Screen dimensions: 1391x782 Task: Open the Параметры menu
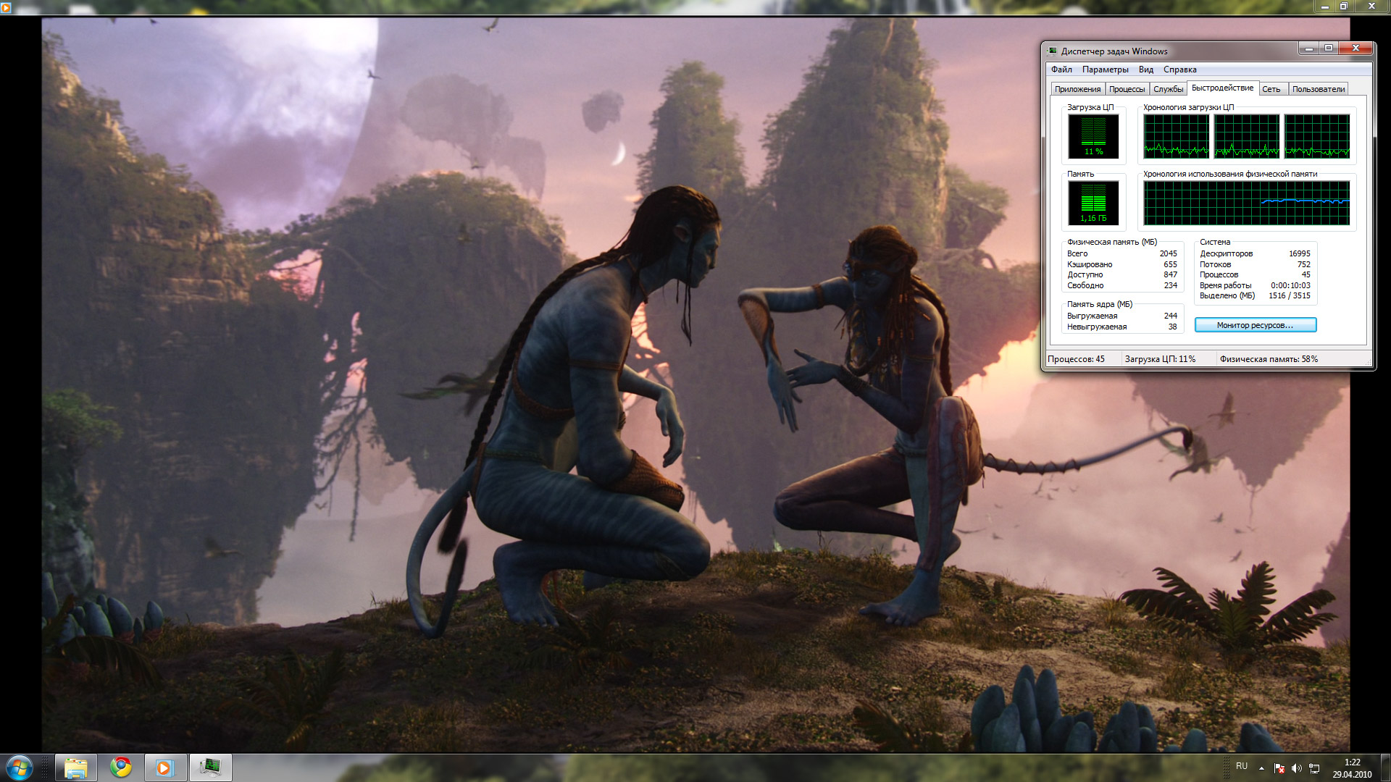(1105, 70)
